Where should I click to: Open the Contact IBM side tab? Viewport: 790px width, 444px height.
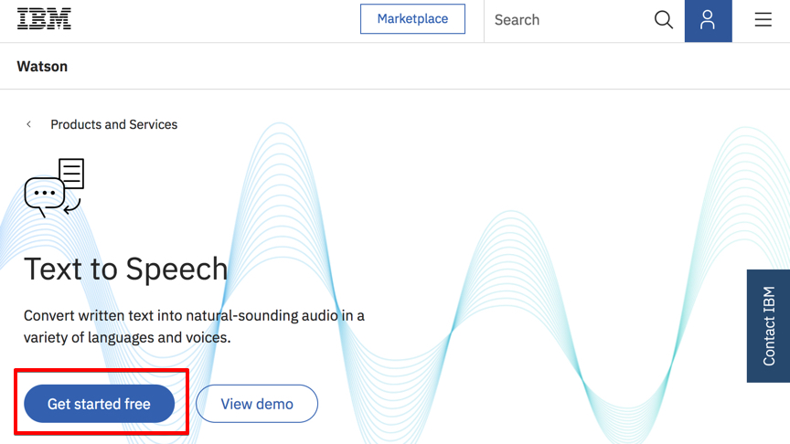click(768, 326)
